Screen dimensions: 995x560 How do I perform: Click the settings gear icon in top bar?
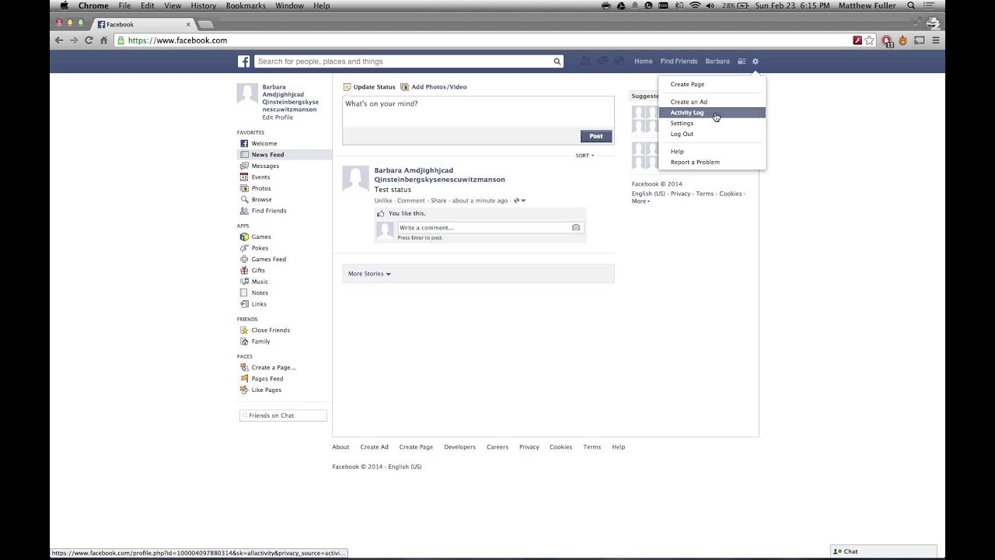pyautogui.click(x=755, y=61)
